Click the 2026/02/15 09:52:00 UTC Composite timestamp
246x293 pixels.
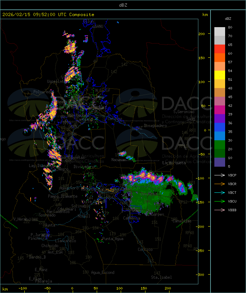(48, 15)
